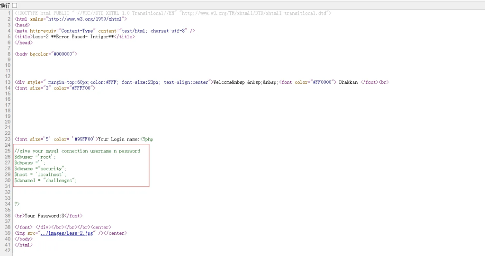Screen dimensions: 485x256
Task: Click the $dbuser ='root' line
Action: 35,157
